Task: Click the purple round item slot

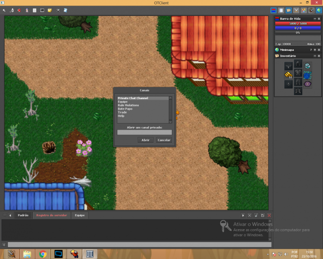Action: 307,84
